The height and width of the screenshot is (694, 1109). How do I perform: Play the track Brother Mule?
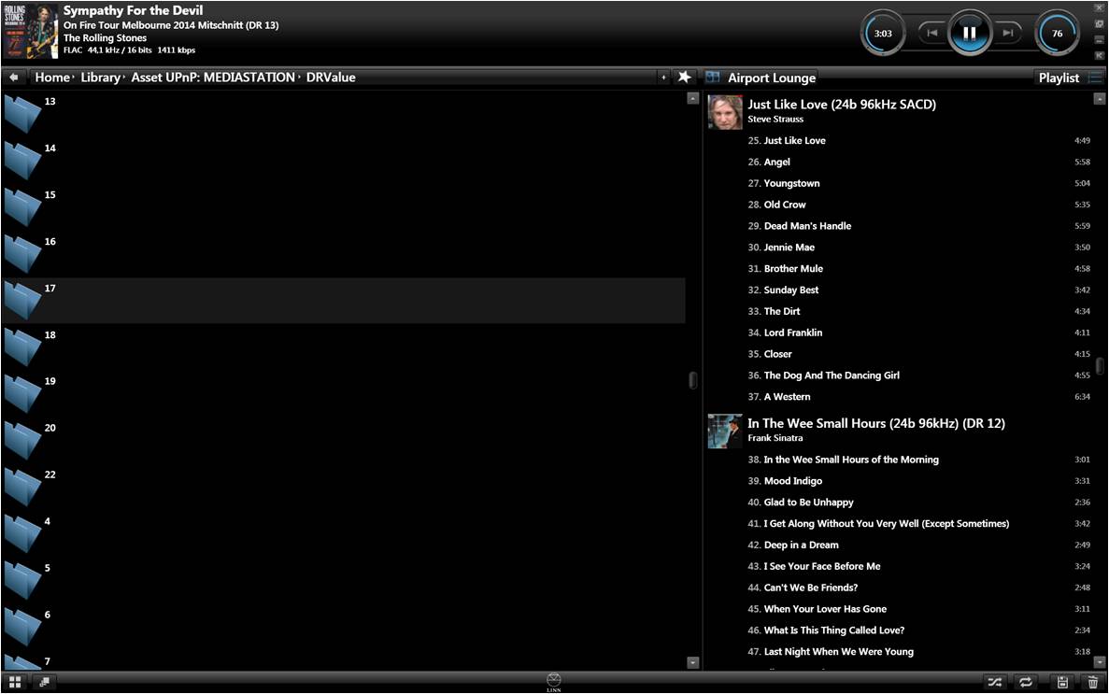pyautogui.click(x=793, y=269)
